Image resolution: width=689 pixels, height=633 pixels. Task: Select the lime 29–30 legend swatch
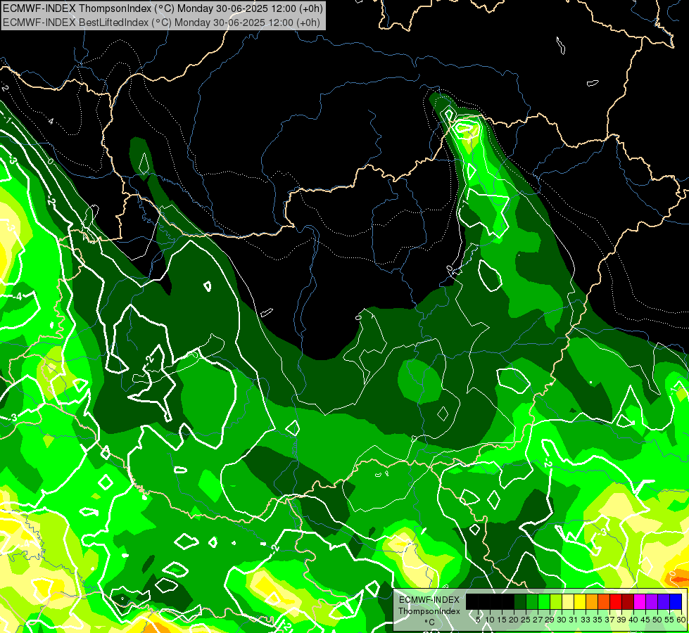pos(556,601)
